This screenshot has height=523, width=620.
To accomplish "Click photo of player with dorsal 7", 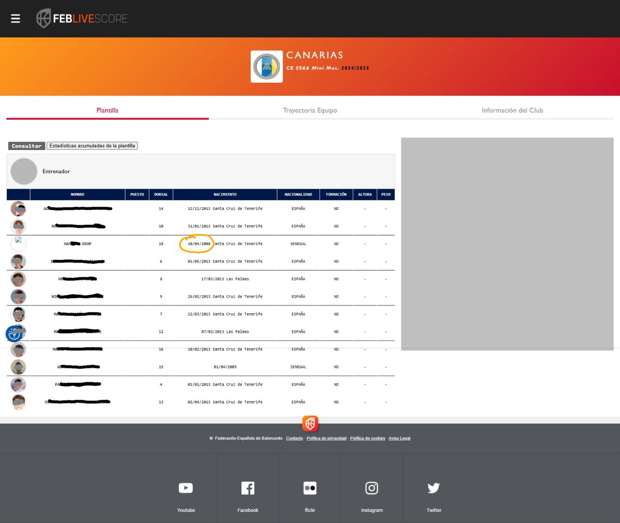I will (x=19, y=314).
